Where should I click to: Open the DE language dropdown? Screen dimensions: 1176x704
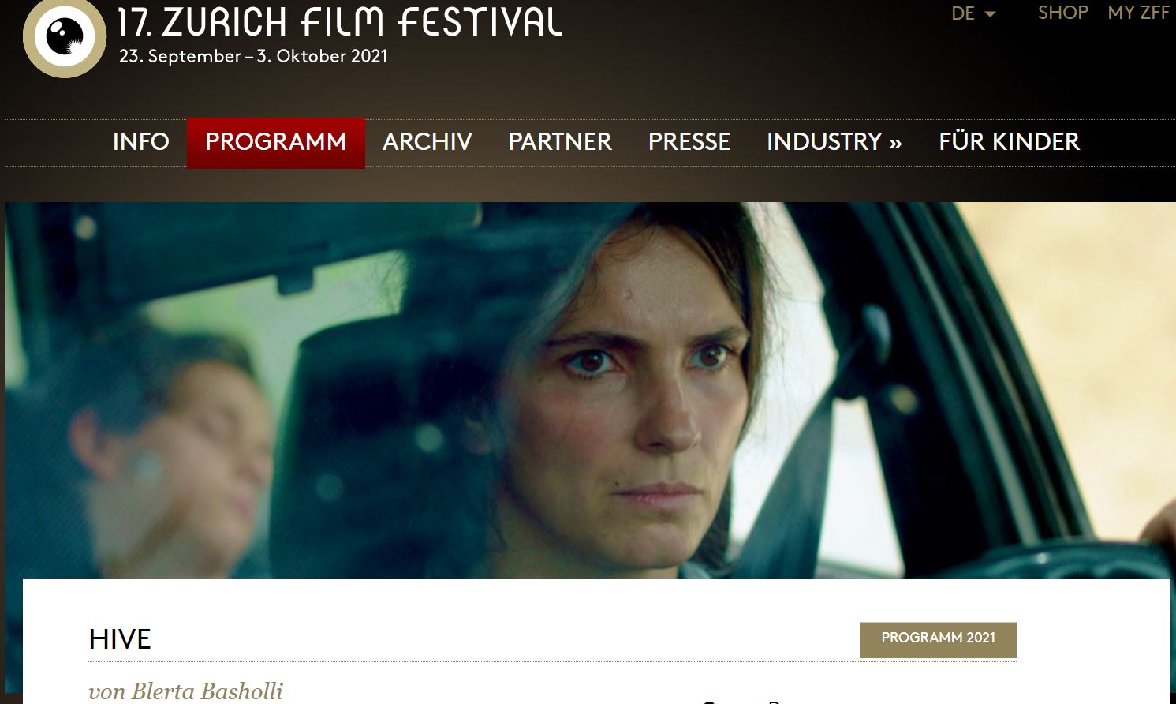[973, 13]
